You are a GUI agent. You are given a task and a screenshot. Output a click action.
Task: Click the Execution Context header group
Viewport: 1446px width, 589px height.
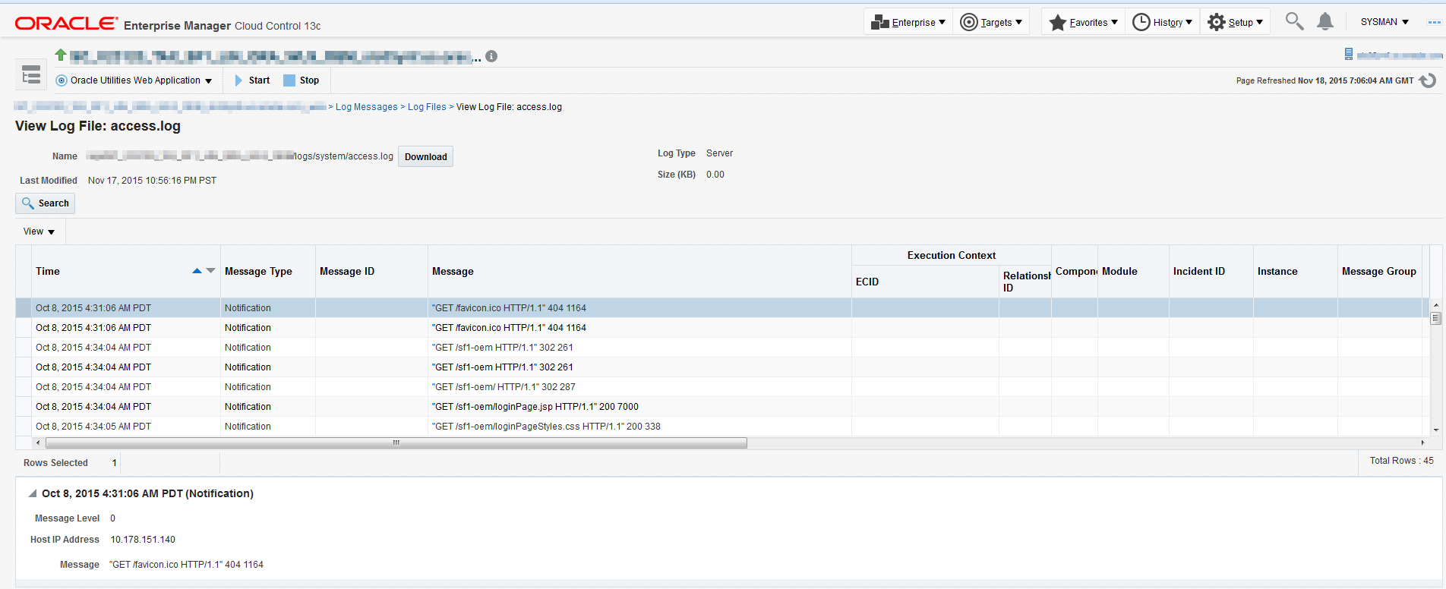(x=951, y=256)
